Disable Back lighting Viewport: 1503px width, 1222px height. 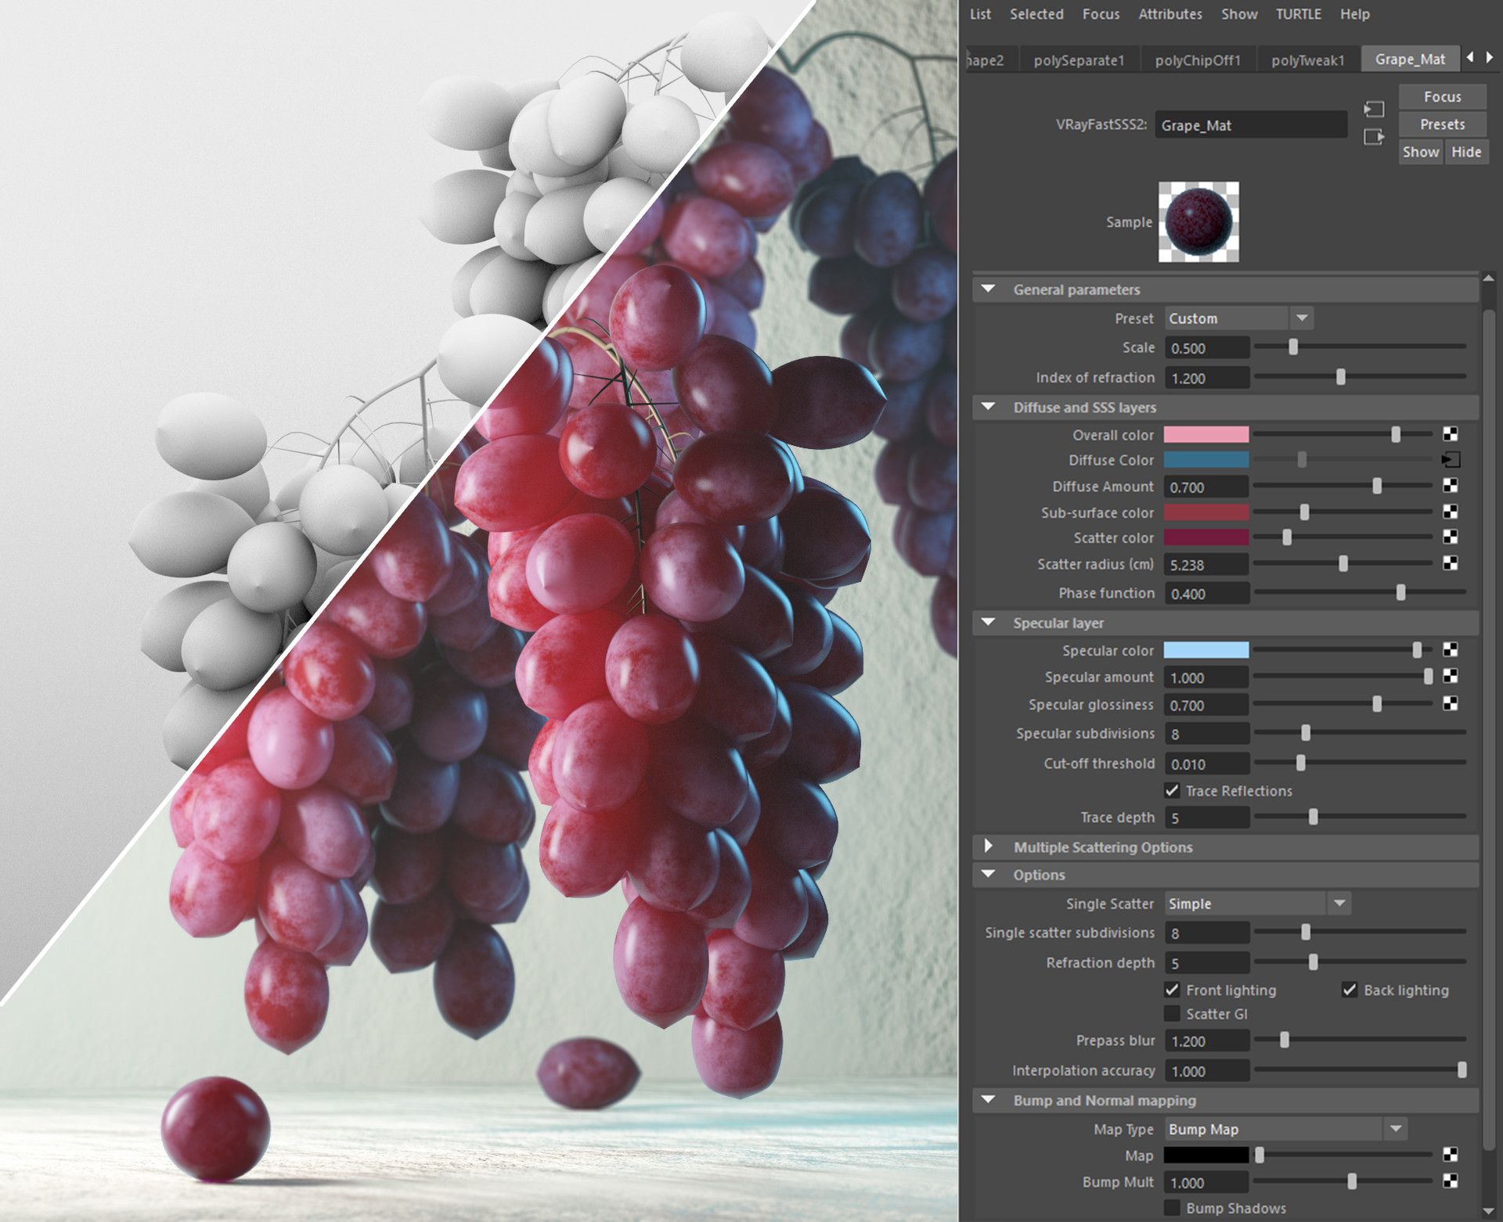pyautogui.click(x=1350, y=990)
